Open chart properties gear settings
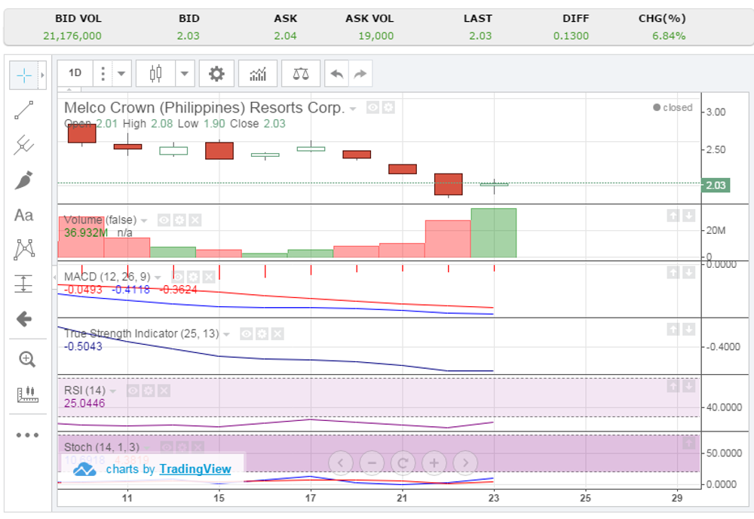Screen dimensions: 754x519 (216, 74)
